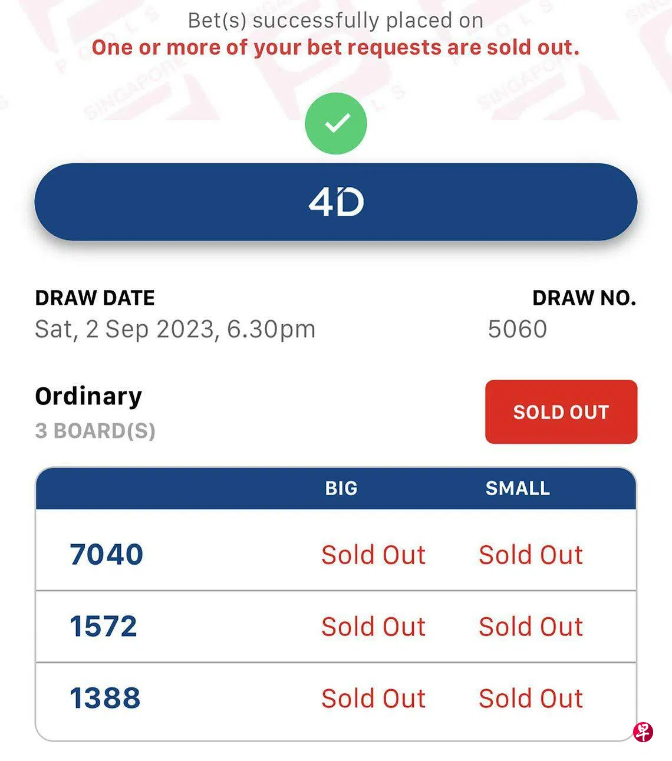This screenshot has width=672, height=761.
Task: Select the SMALL column header
Action: 518,488
